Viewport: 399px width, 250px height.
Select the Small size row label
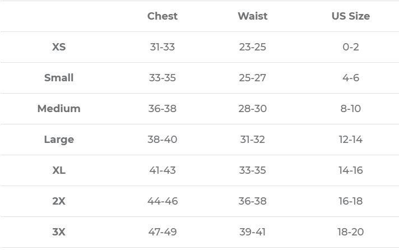(x=59, y=78)
